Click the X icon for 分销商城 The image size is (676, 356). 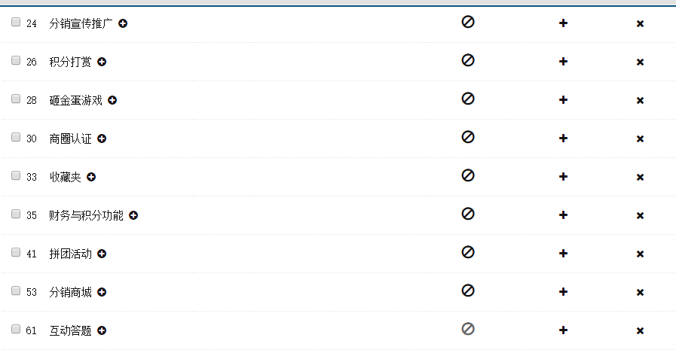point(640,293)
